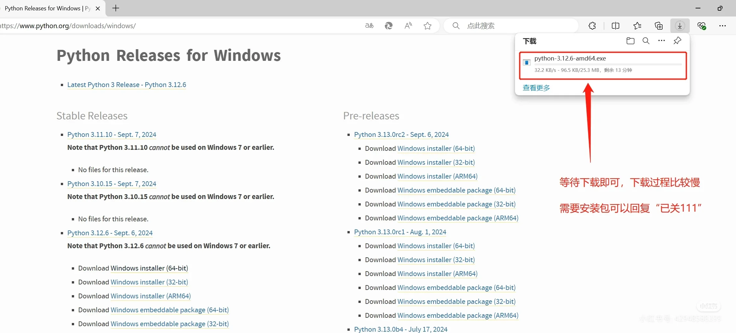The height and width of the screenshot is (333, 736).
Task: Click the 32.2 KB/s download status text
Action: (583, 70)
